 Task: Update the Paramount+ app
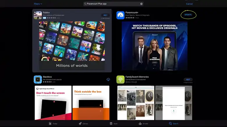pyautogui.click(x=188, y=15)
